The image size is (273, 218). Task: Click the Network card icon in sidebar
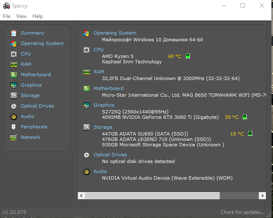coord(14,138)
